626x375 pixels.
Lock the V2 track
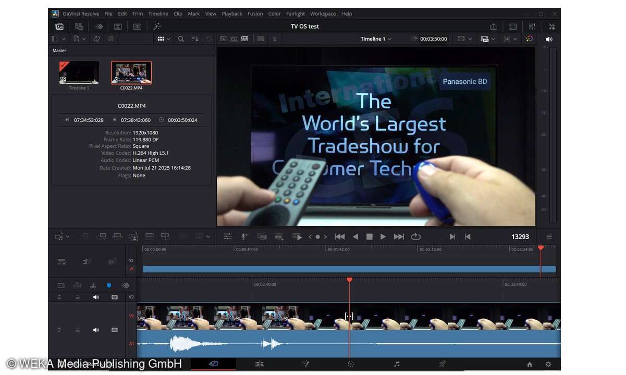78,297
